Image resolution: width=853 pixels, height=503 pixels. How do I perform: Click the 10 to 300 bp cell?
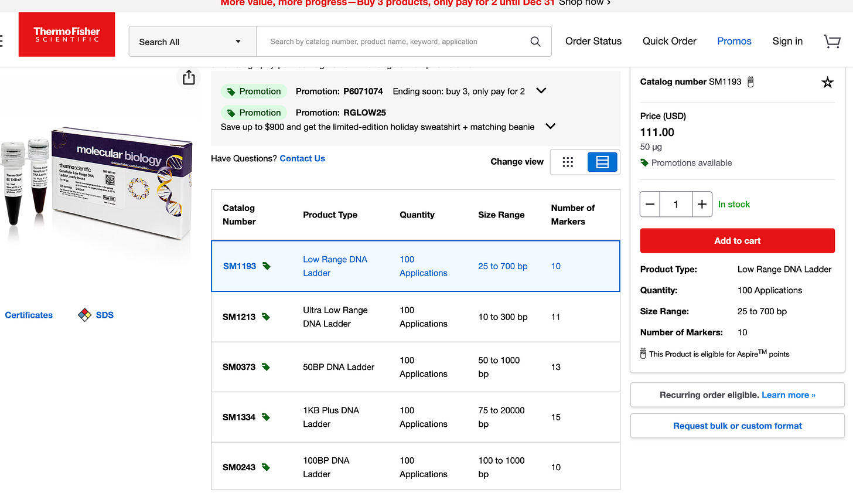click(503, 317)
